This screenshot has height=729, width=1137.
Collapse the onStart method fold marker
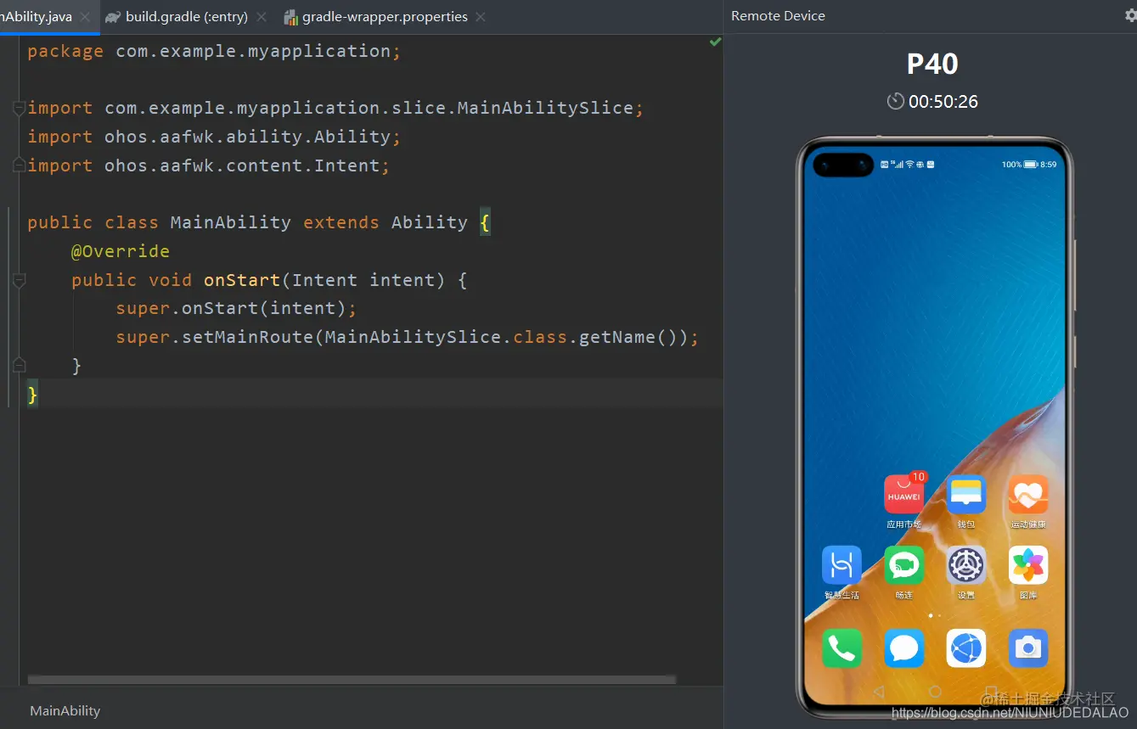(x=19, y=279)
